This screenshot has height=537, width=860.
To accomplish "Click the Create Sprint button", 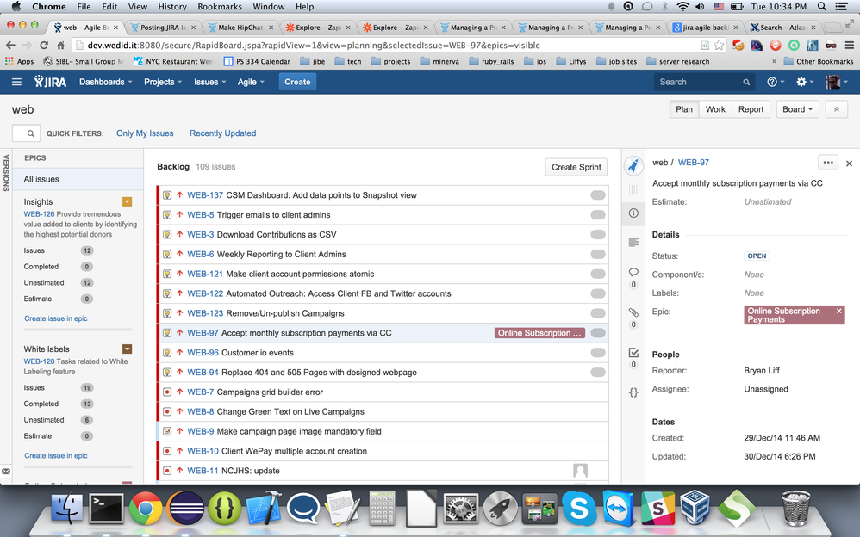I will click(x=576, y=167).
